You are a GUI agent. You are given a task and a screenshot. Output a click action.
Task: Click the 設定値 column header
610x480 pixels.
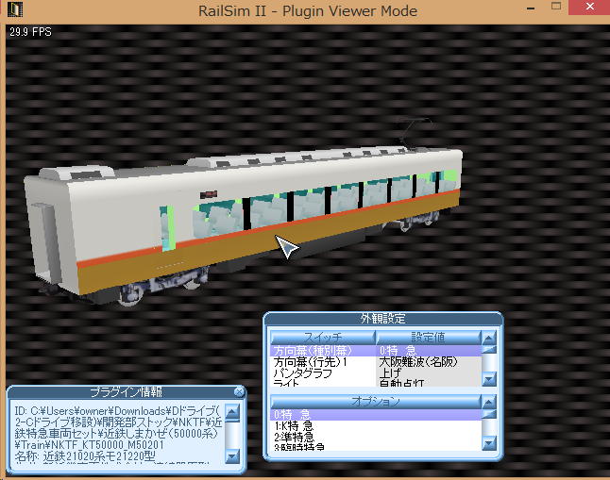pos(429,337)
